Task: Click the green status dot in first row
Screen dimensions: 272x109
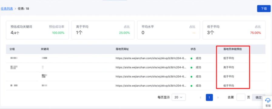Action: [x=191, y=58]
